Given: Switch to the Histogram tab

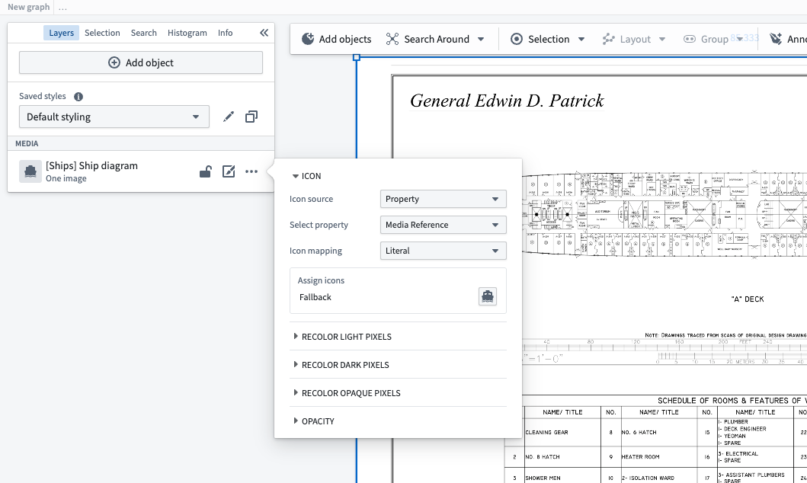Looking at the screenshot, I should pos(187,33).
